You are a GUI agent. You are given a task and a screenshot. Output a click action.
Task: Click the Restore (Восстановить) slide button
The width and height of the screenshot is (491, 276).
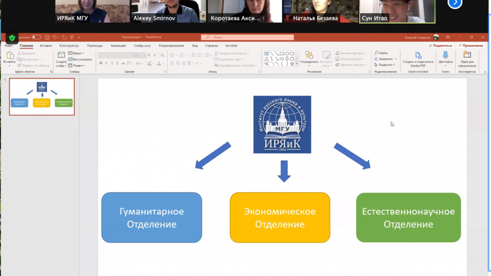[80, 59]
